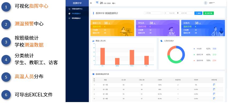Viewport: 228px width, 105px height.
Task: Click the sidebar collapse hamburger icon
Action: tap(91, 3)
